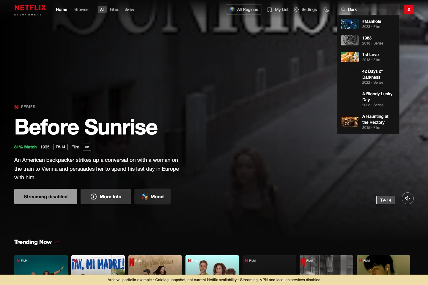Click the Trending Now heading

33,242
